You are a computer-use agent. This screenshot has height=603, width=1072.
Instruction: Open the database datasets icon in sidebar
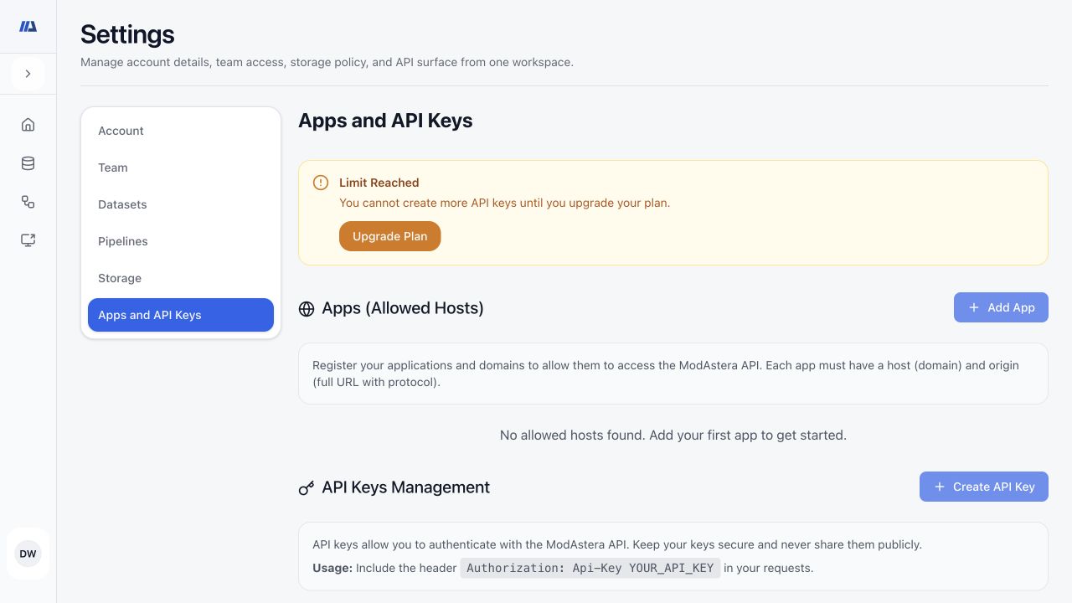pyautogui.click(x=28, y=163)
